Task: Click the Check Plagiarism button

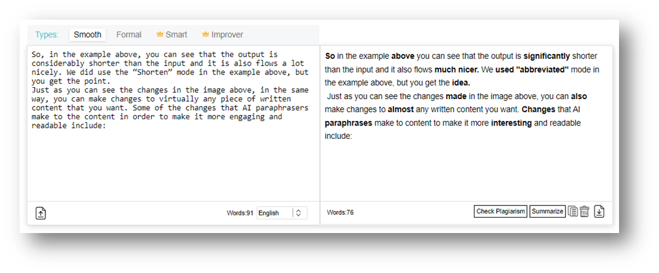Action: [x=500, y=211]
